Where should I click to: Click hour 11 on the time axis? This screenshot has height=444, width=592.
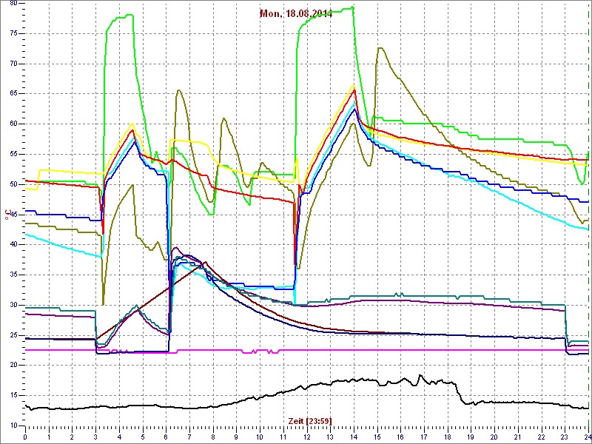coord(283,437)
